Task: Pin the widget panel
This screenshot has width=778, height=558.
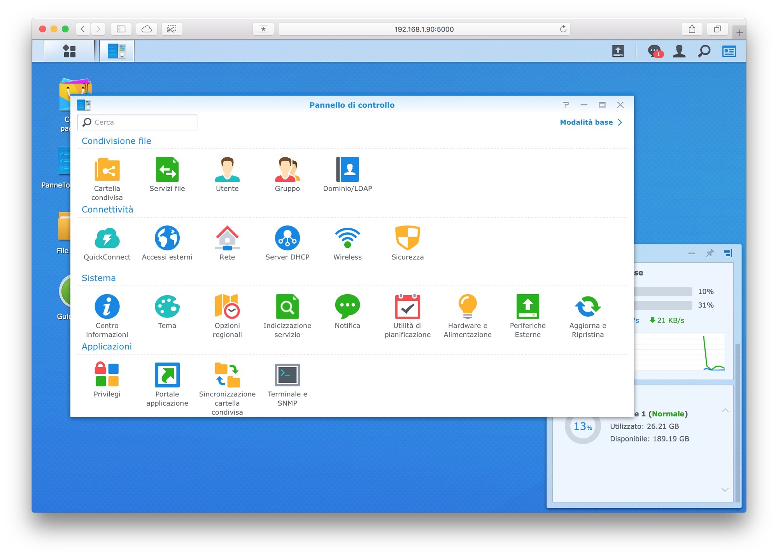Action: [710, 253]
